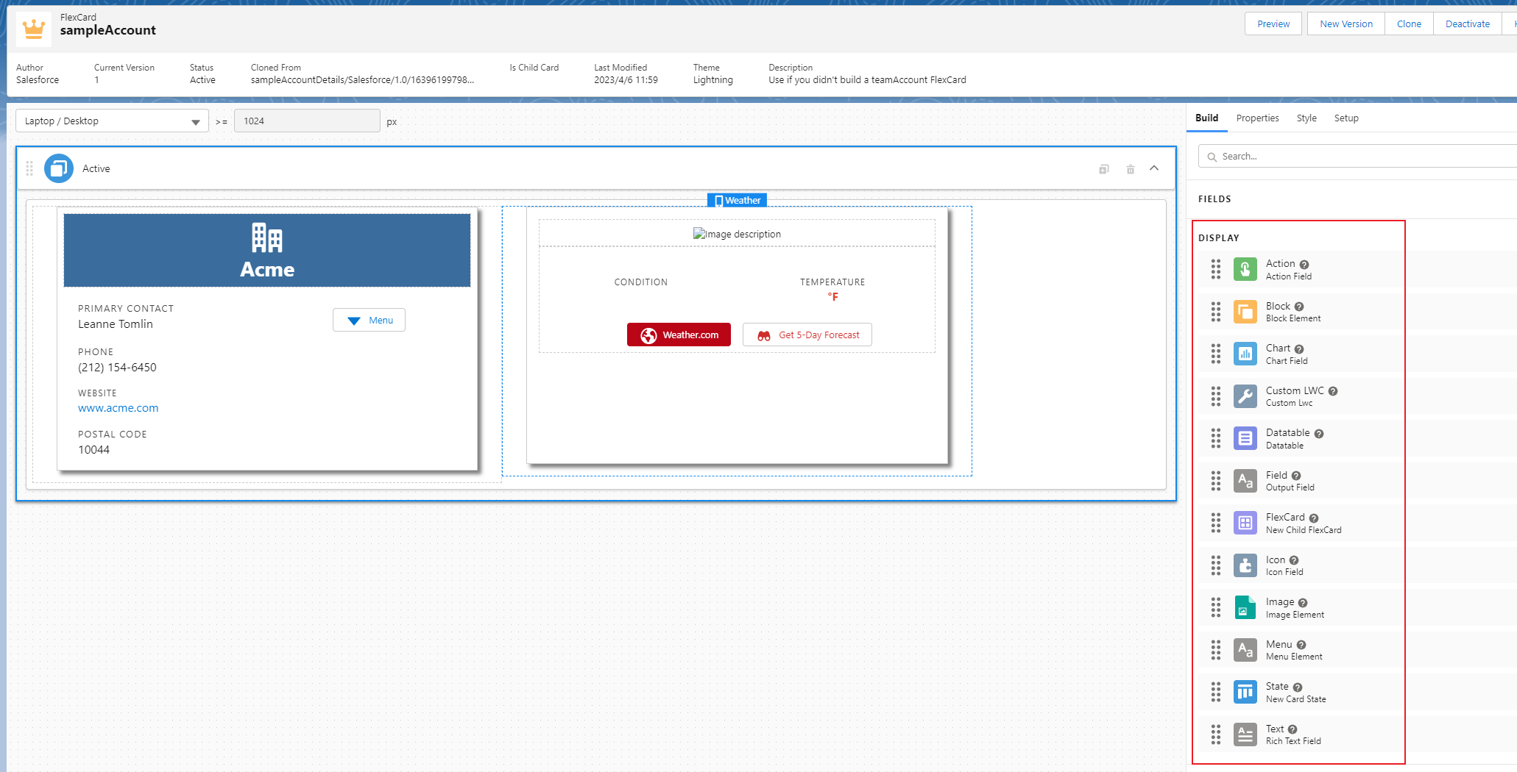The width and height of the screenshot is (1517, 772).
Task: Switch to the Properties tab
Action: (1257, 118)
